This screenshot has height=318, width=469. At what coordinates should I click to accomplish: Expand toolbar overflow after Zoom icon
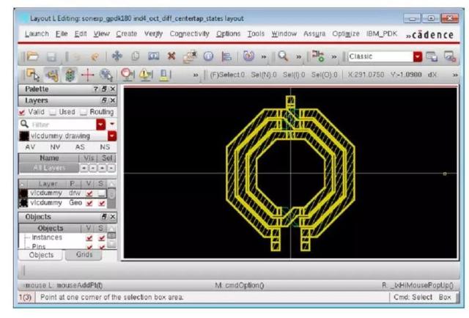coord(298,56)
